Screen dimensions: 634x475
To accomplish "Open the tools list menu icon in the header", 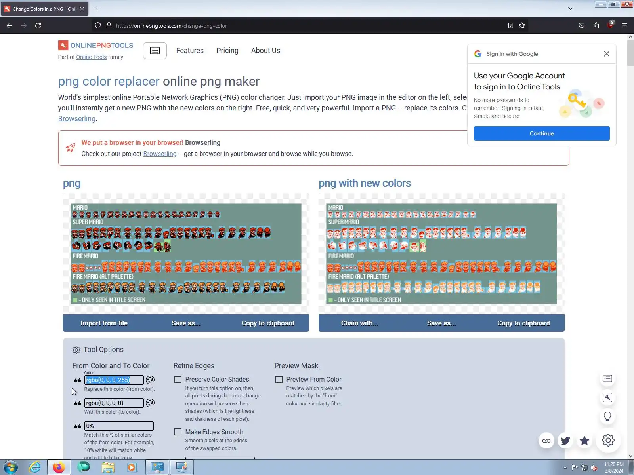I will (x=155, y=51).
